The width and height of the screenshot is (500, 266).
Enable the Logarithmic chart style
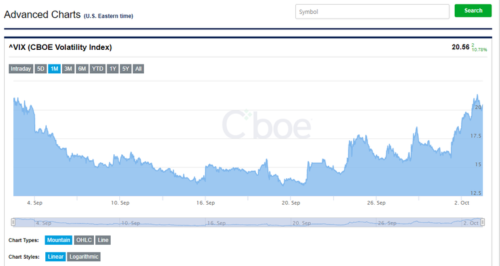(84, 257)
